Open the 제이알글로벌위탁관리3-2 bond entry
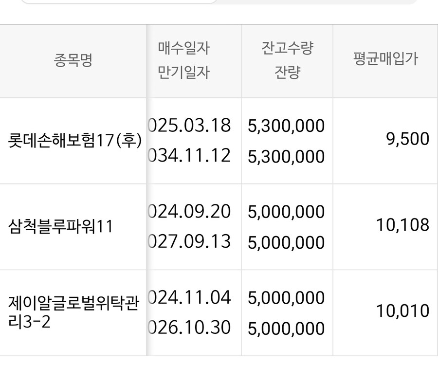Image resolution: width=438 pixels, height=366 pixels. [74, 311]
